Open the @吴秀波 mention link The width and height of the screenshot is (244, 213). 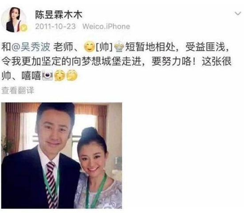(31, 47)
